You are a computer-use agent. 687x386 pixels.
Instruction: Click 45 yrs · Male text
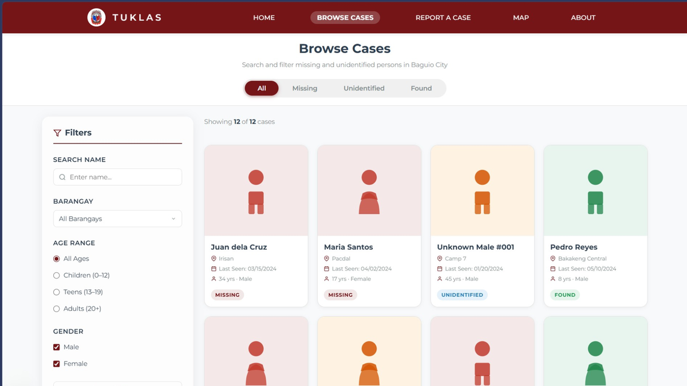(x=461, y=279)
